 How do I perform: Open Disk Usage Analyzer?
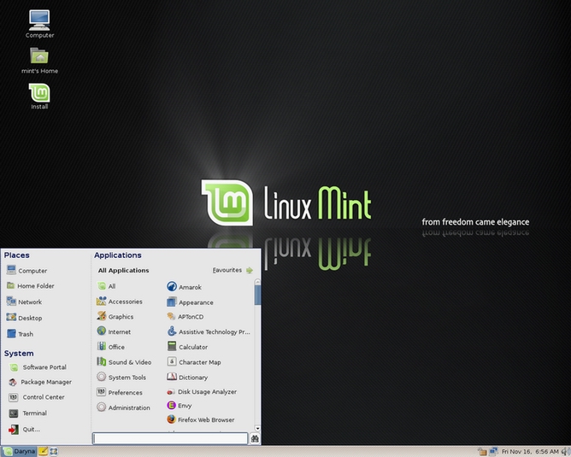pos(202,391)
